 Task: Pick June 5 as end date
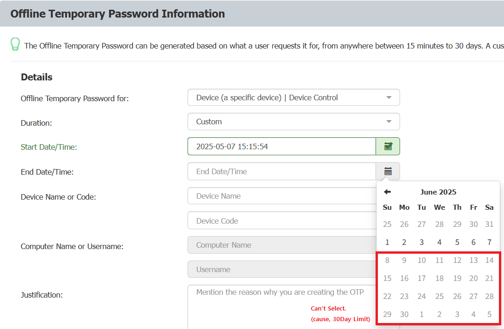[x=457, y=242]
